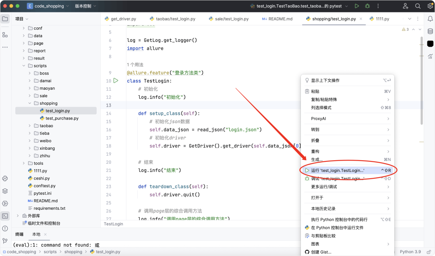Open the ProxyAI submenu in context menu

click(x=348, y=118)
